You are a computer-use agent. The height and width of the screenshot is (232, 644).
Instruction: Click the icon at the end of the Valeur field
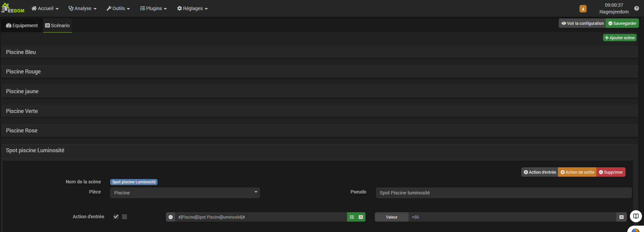point(621,217)
